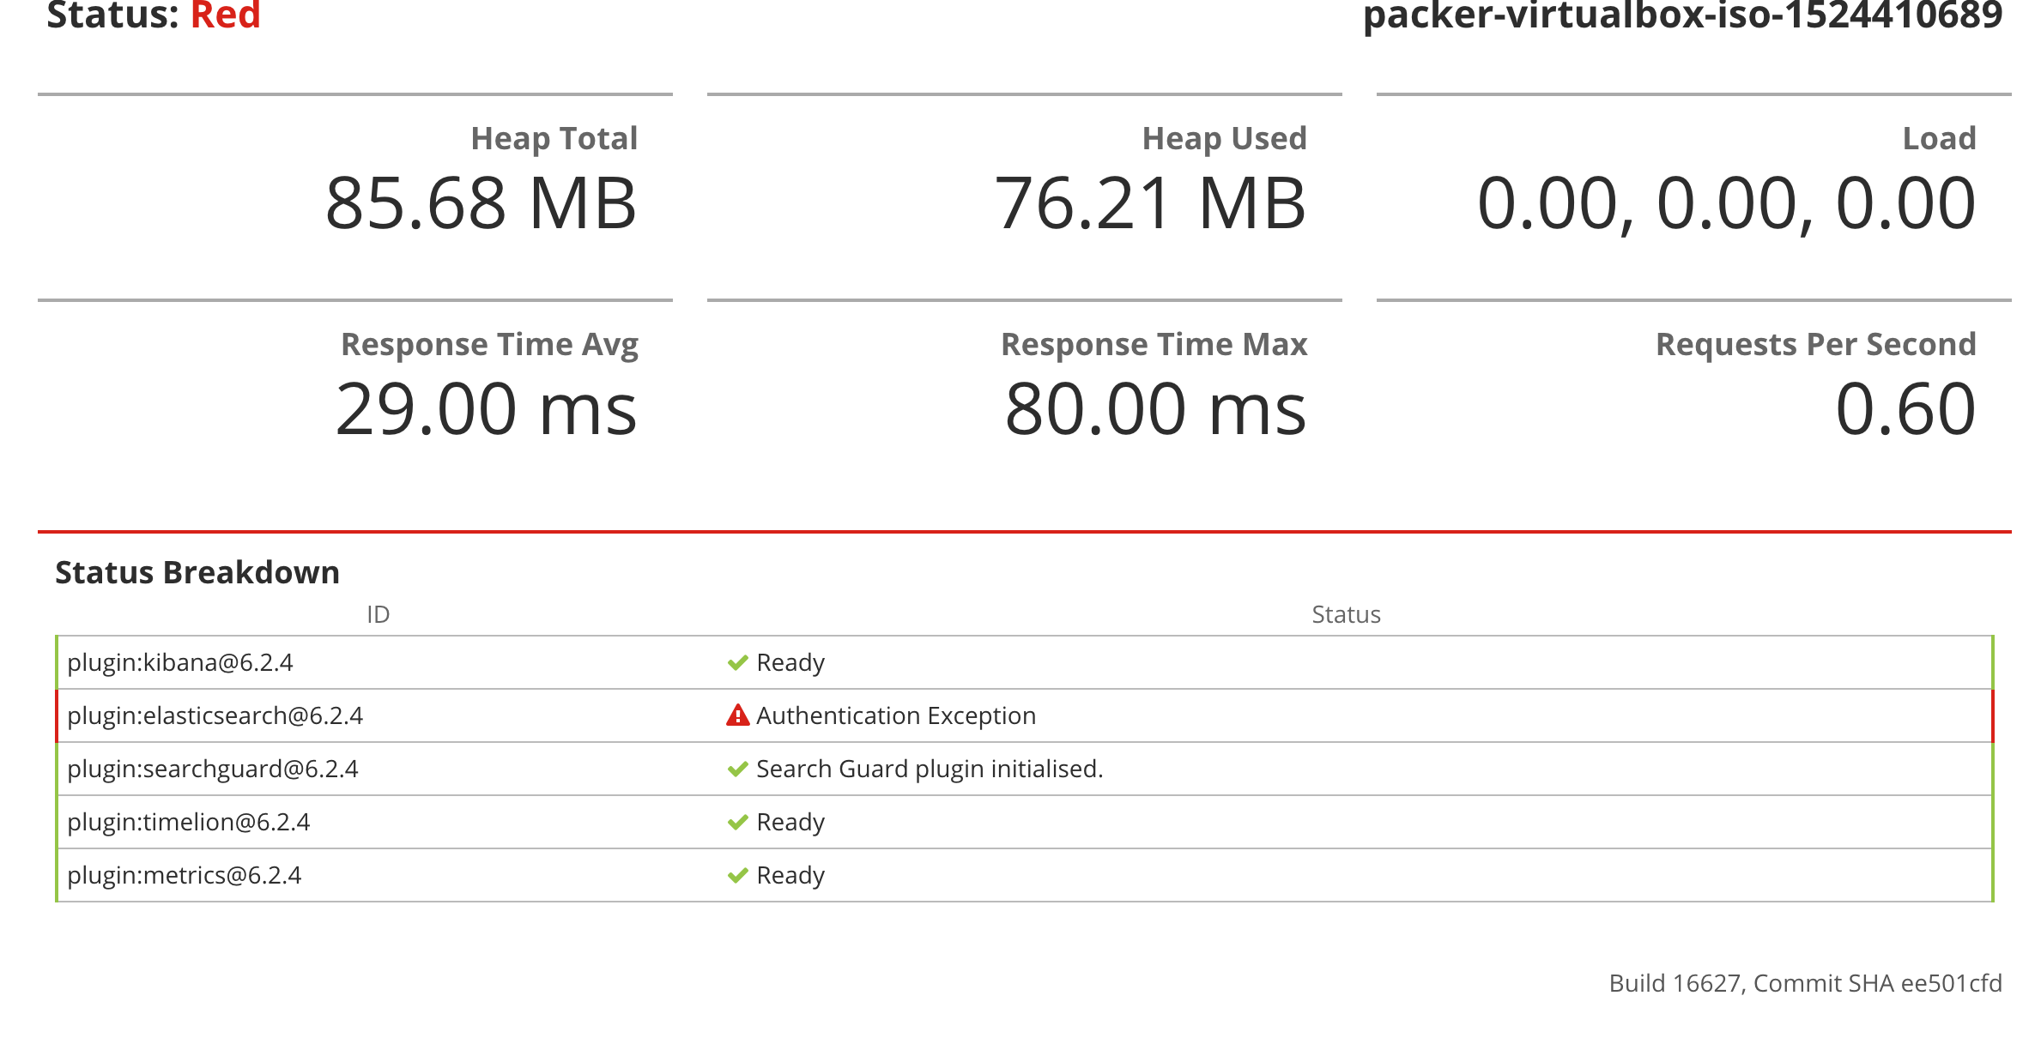The height and width of the screenshot is (1038, 2041).
Task: Click the ID column header
Action: (x=379, y=615)
